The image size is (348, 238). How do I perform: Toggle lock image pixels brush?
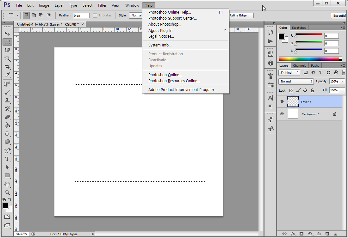click(298, 90)
